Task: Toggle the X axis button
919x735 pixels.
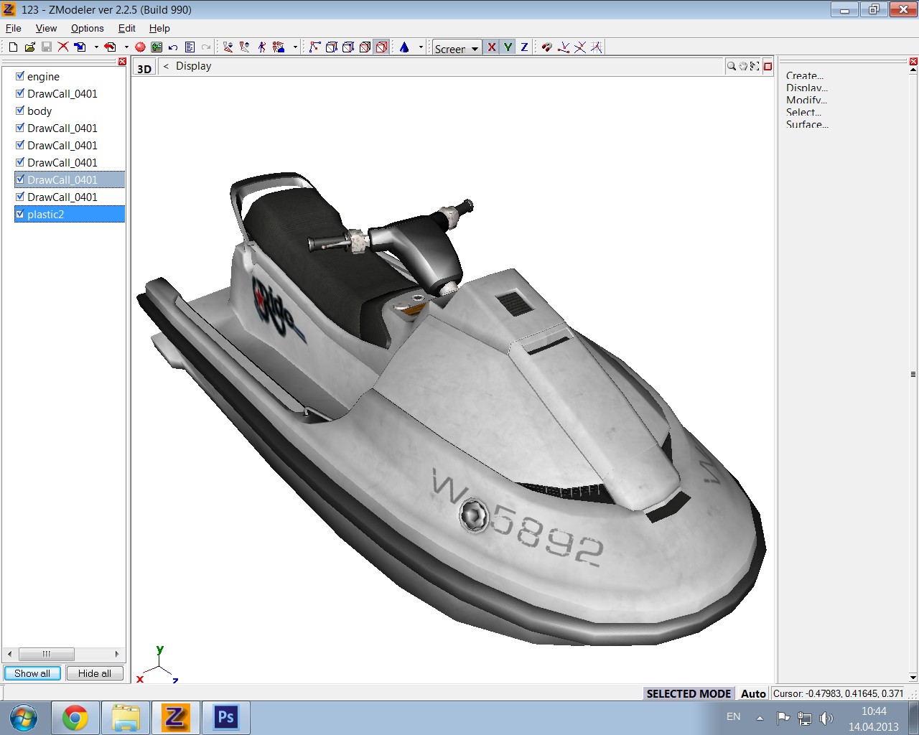Action: pyautogui.click(x=491, y=47)
